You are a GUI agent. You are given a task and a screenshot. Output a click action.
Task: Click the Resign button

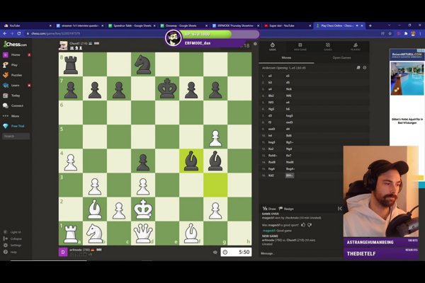click(287, 209)
